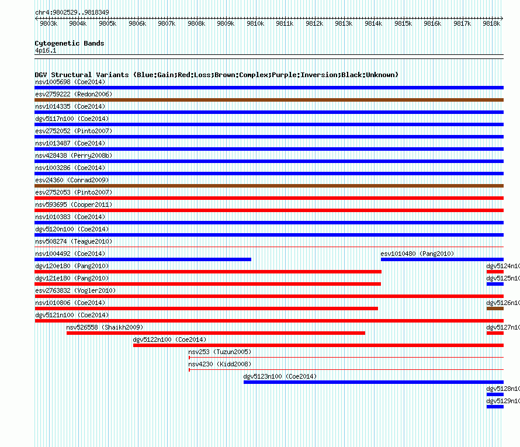Viewport: 520px width, 447px height.
Task: Open nsv1010383 (Coe2014) label
Action: (x=70, y=217)
